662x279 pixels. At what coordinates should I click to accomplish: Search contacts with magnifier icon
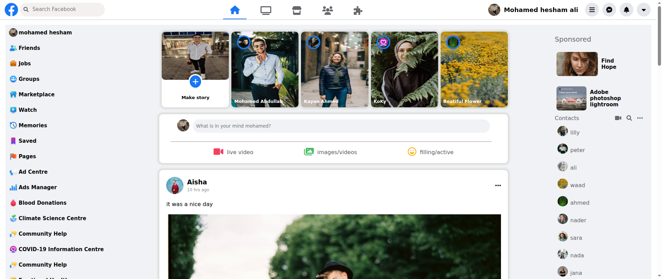pyautogui.click(x=629, y=118)
